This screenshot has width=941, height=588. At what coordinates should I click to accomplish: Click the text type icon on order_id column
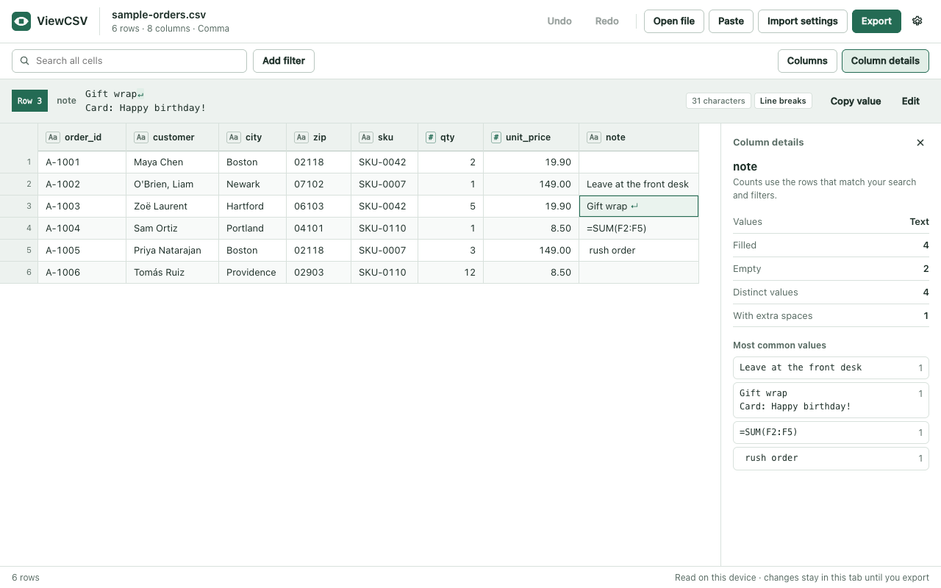[53, 137]
